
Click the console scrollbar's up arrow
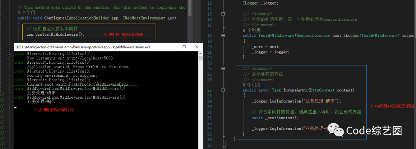tap(201, 53)
